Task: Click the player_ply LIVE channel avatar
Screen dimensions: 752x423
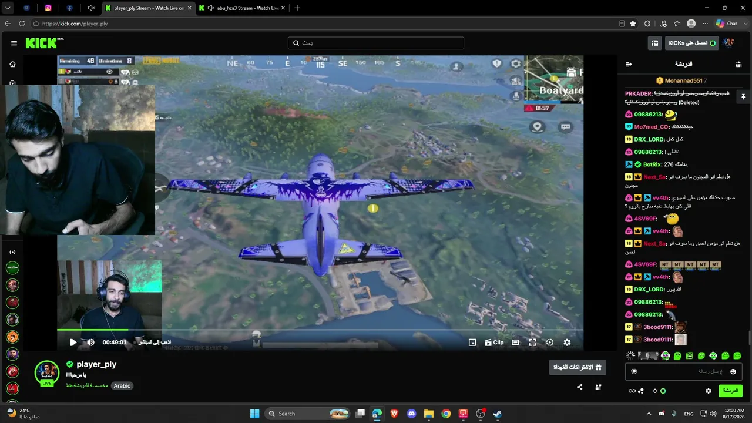Action: (x=47, y=372)
